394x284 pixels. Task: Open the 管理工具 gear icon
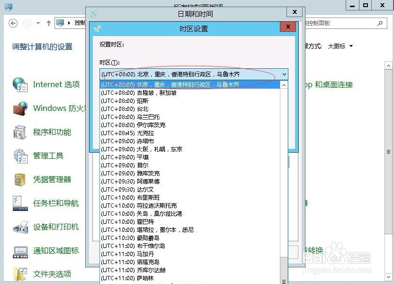click(20, 156)
